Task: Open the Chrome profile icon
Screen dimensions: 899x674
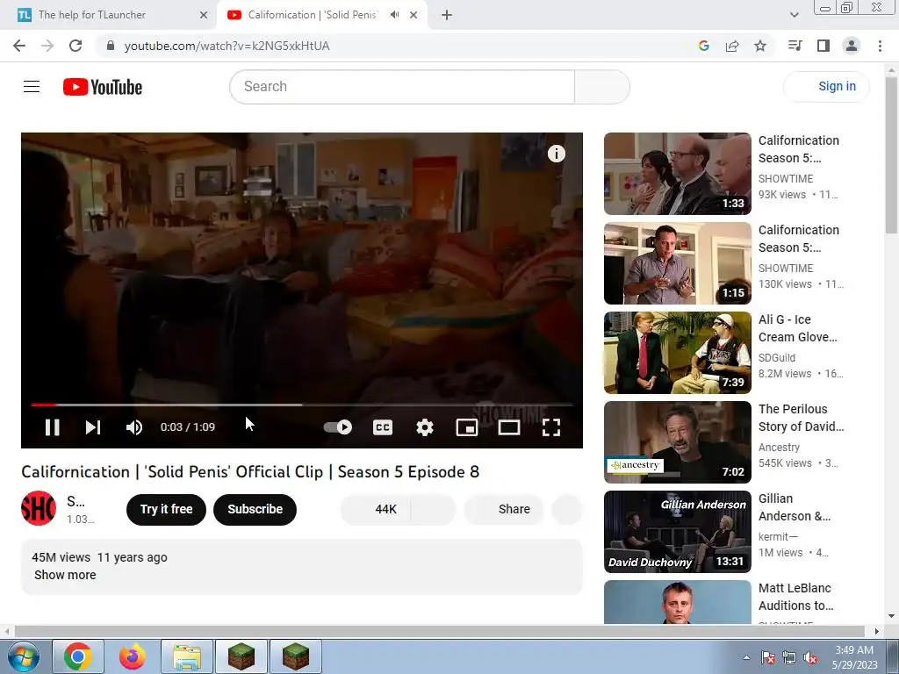Action: [x=852, y=46]
